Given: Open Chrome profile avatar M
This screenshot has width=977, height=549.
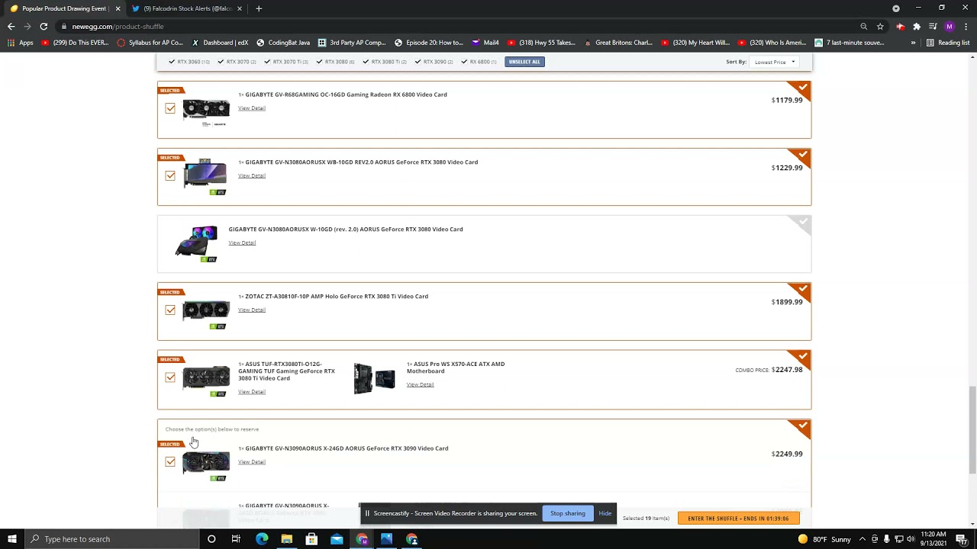Looking at the screenshot, I should (950, 26).
